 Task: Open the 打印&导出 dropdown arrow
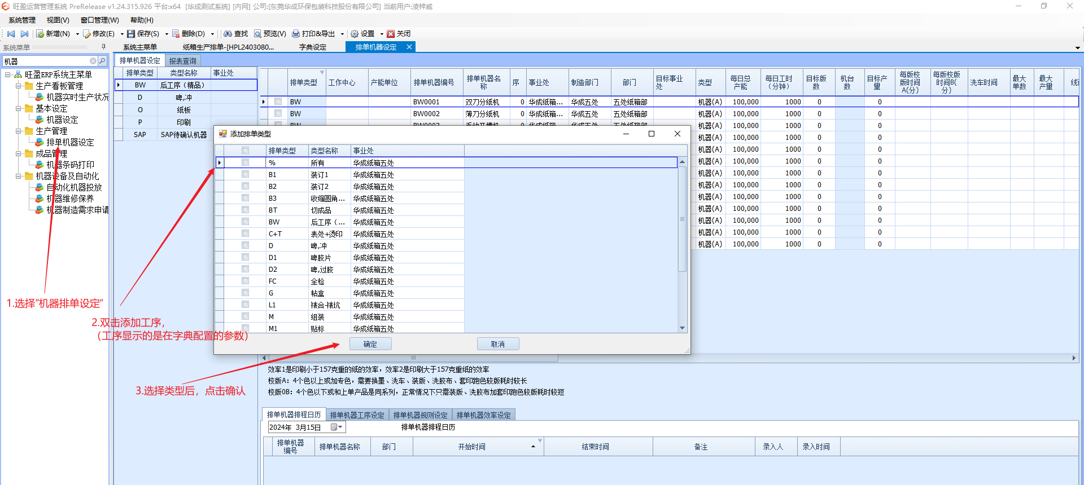pos(342,34)
